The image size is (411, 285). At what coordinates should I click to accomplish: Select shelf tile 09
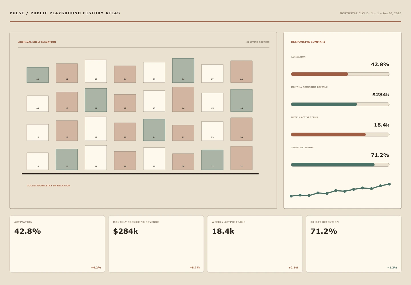(38, 104)
